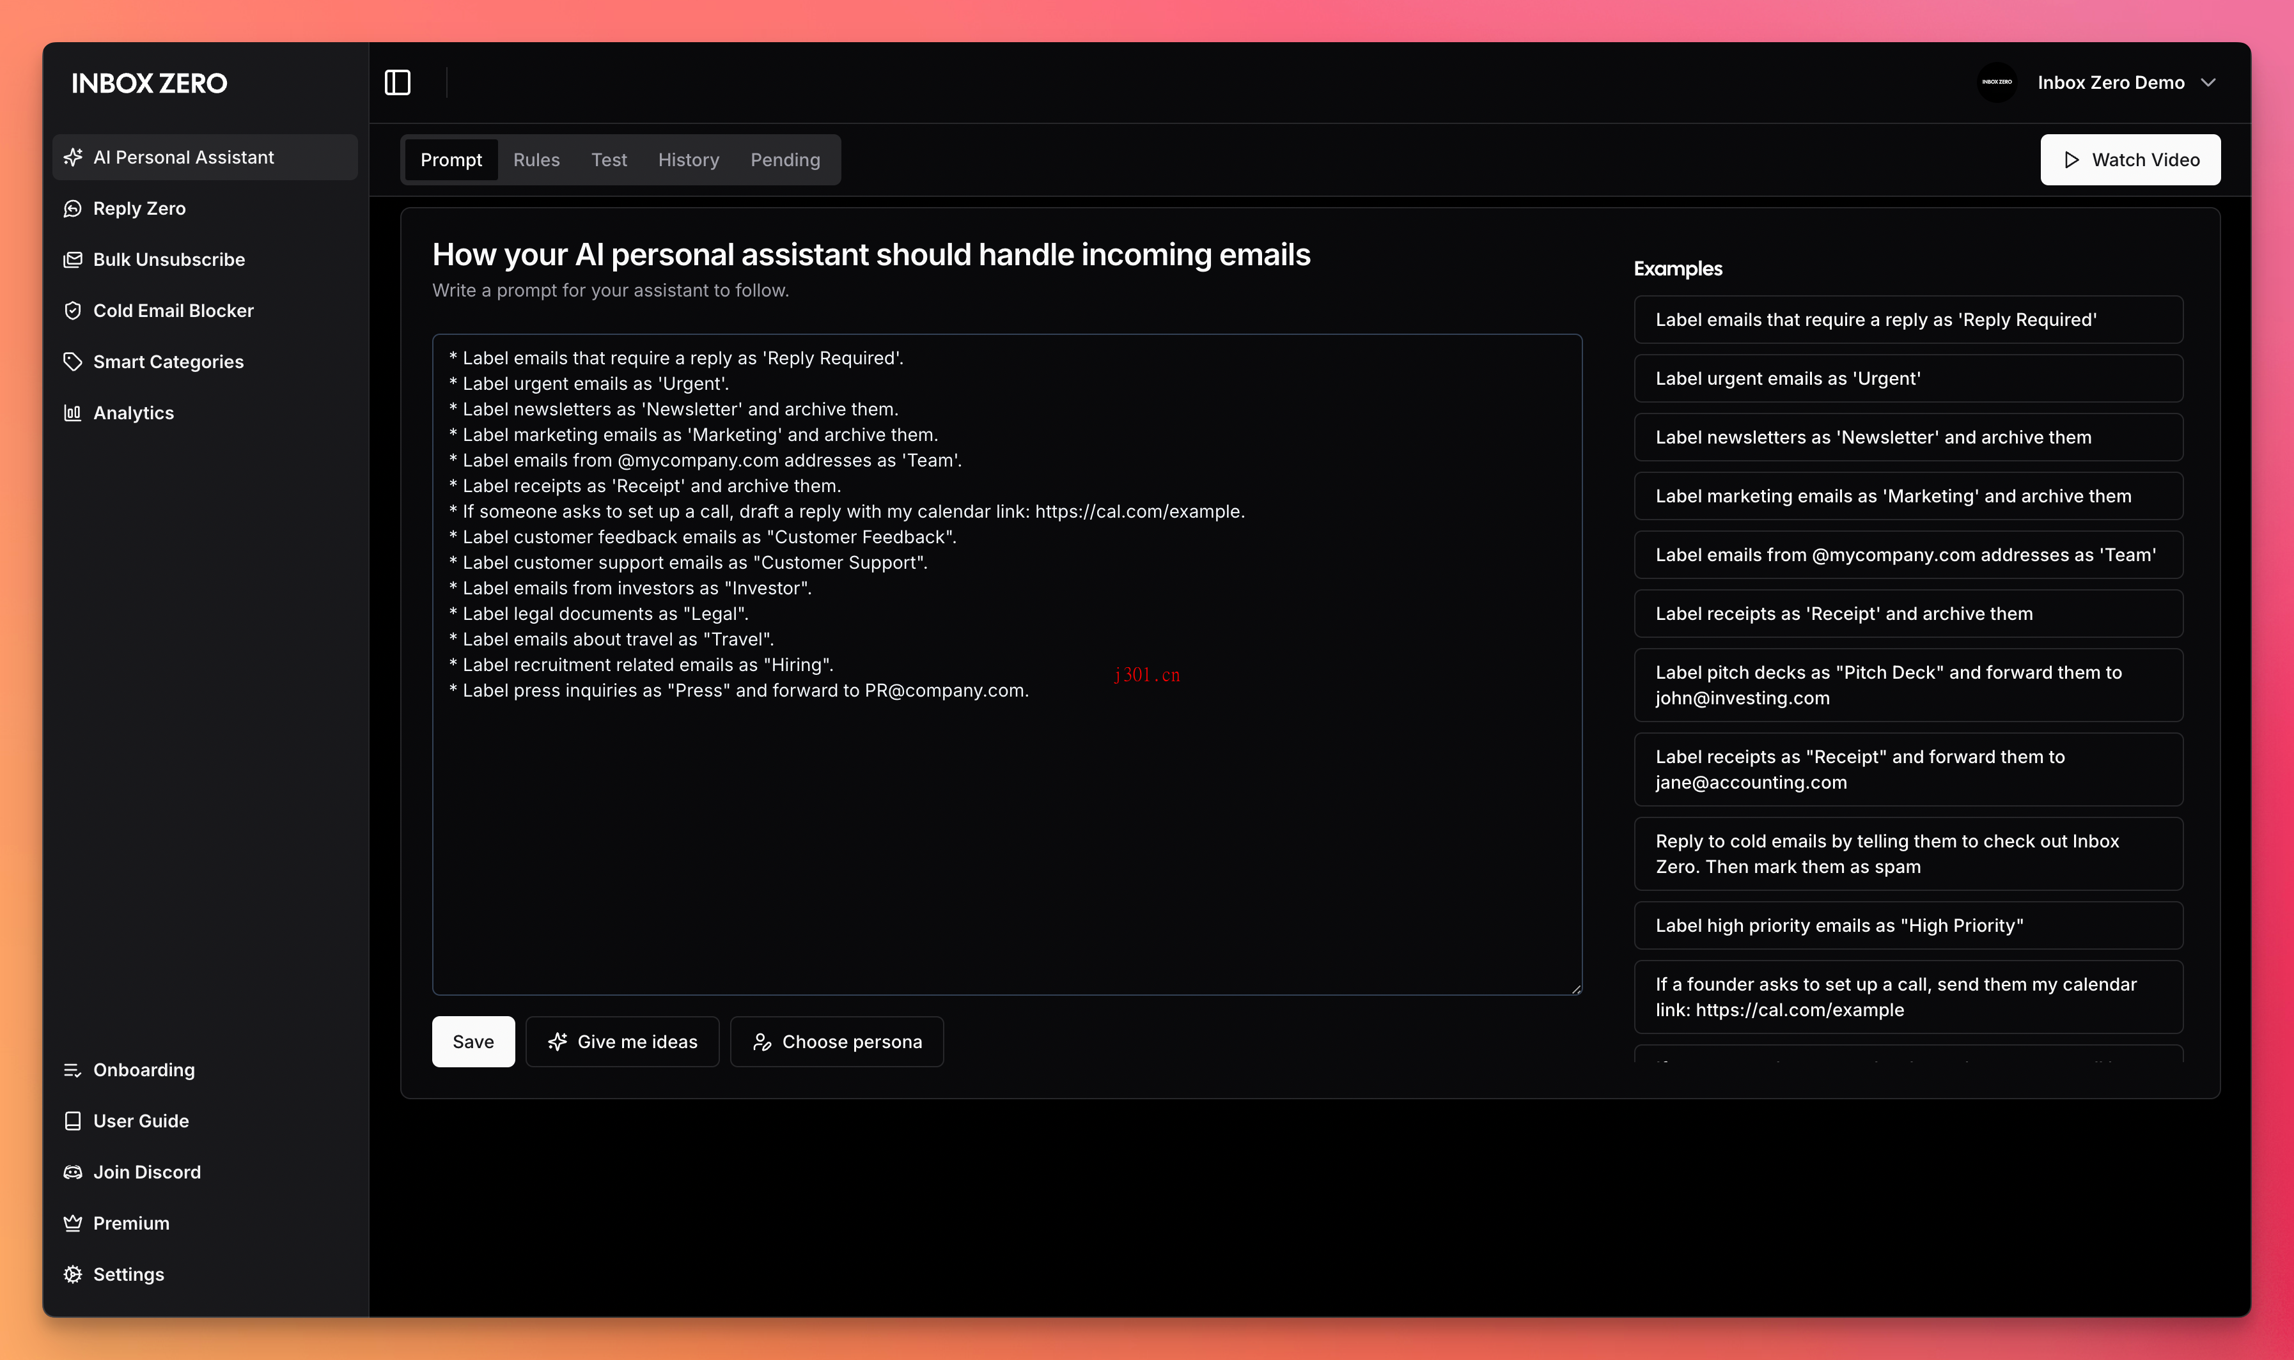
Task: Open the Join Discord link
Action: [x=205, y=1173]
